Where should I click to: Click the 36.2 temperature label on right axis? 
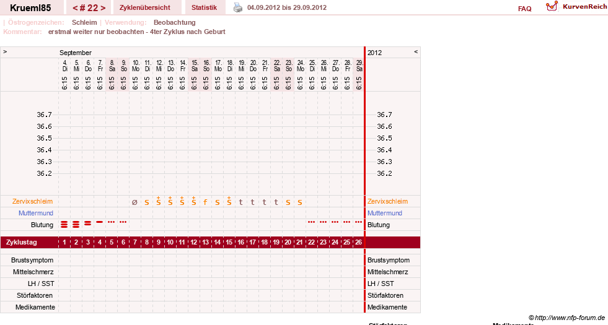pos(384,173)
